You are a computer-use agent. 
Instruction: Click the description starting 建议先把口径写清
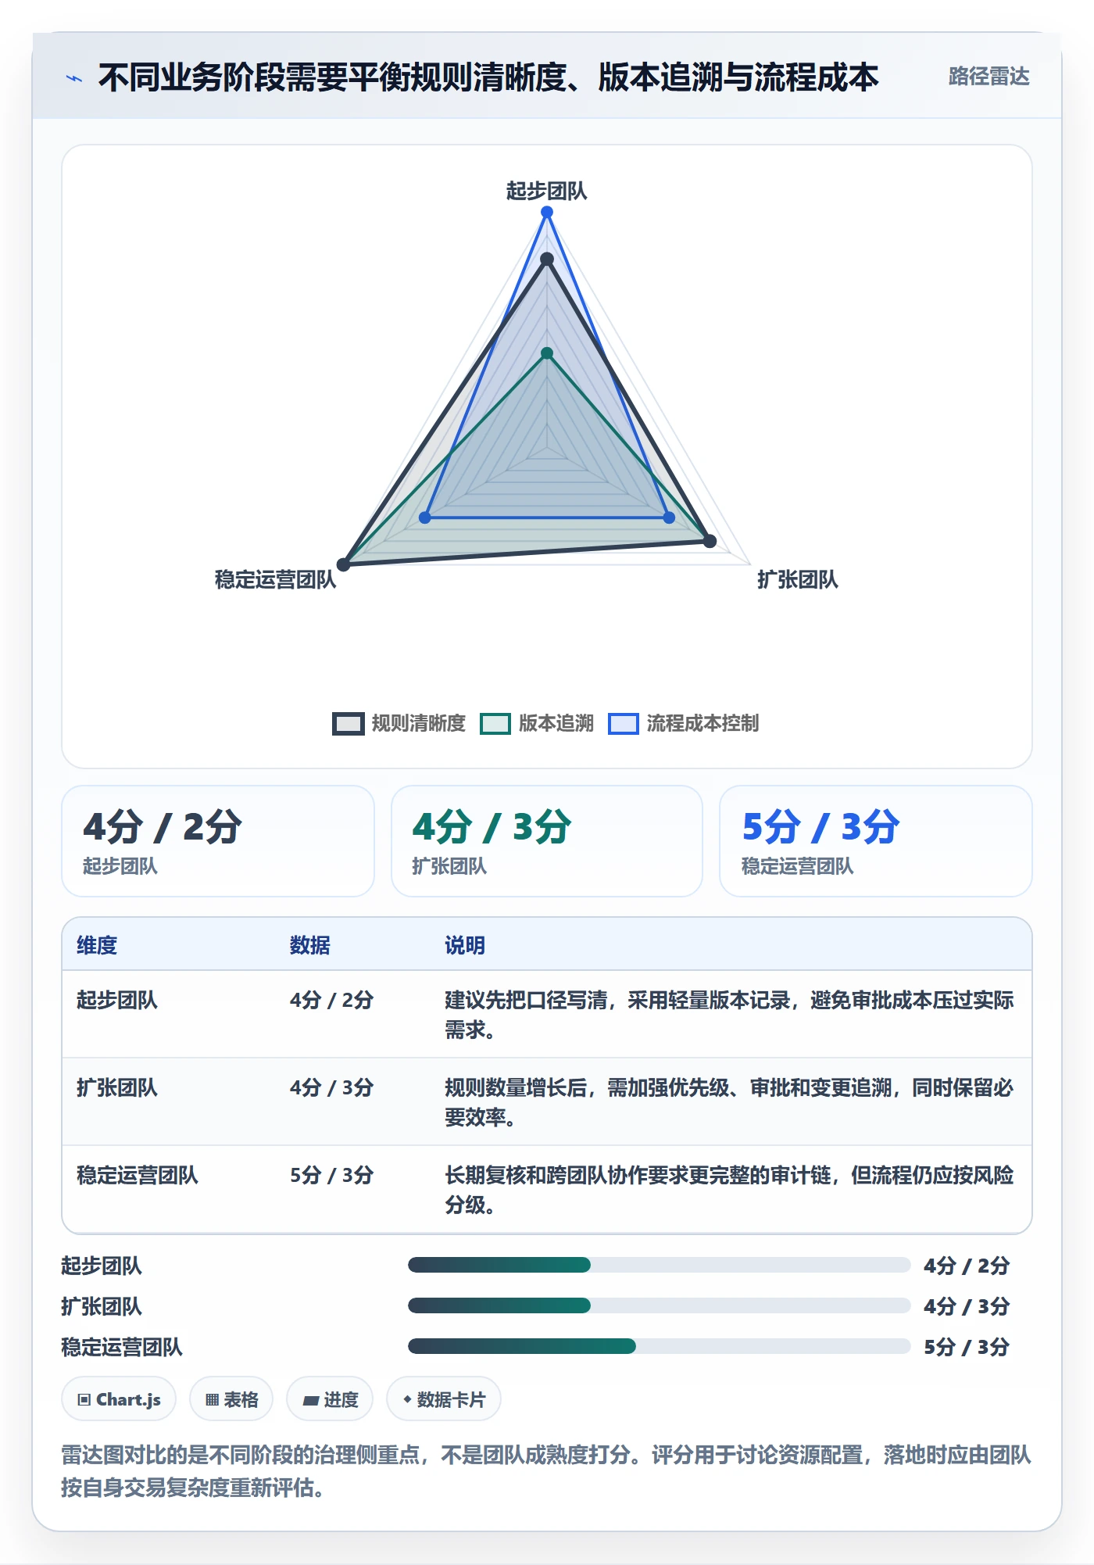point(729,1015)
